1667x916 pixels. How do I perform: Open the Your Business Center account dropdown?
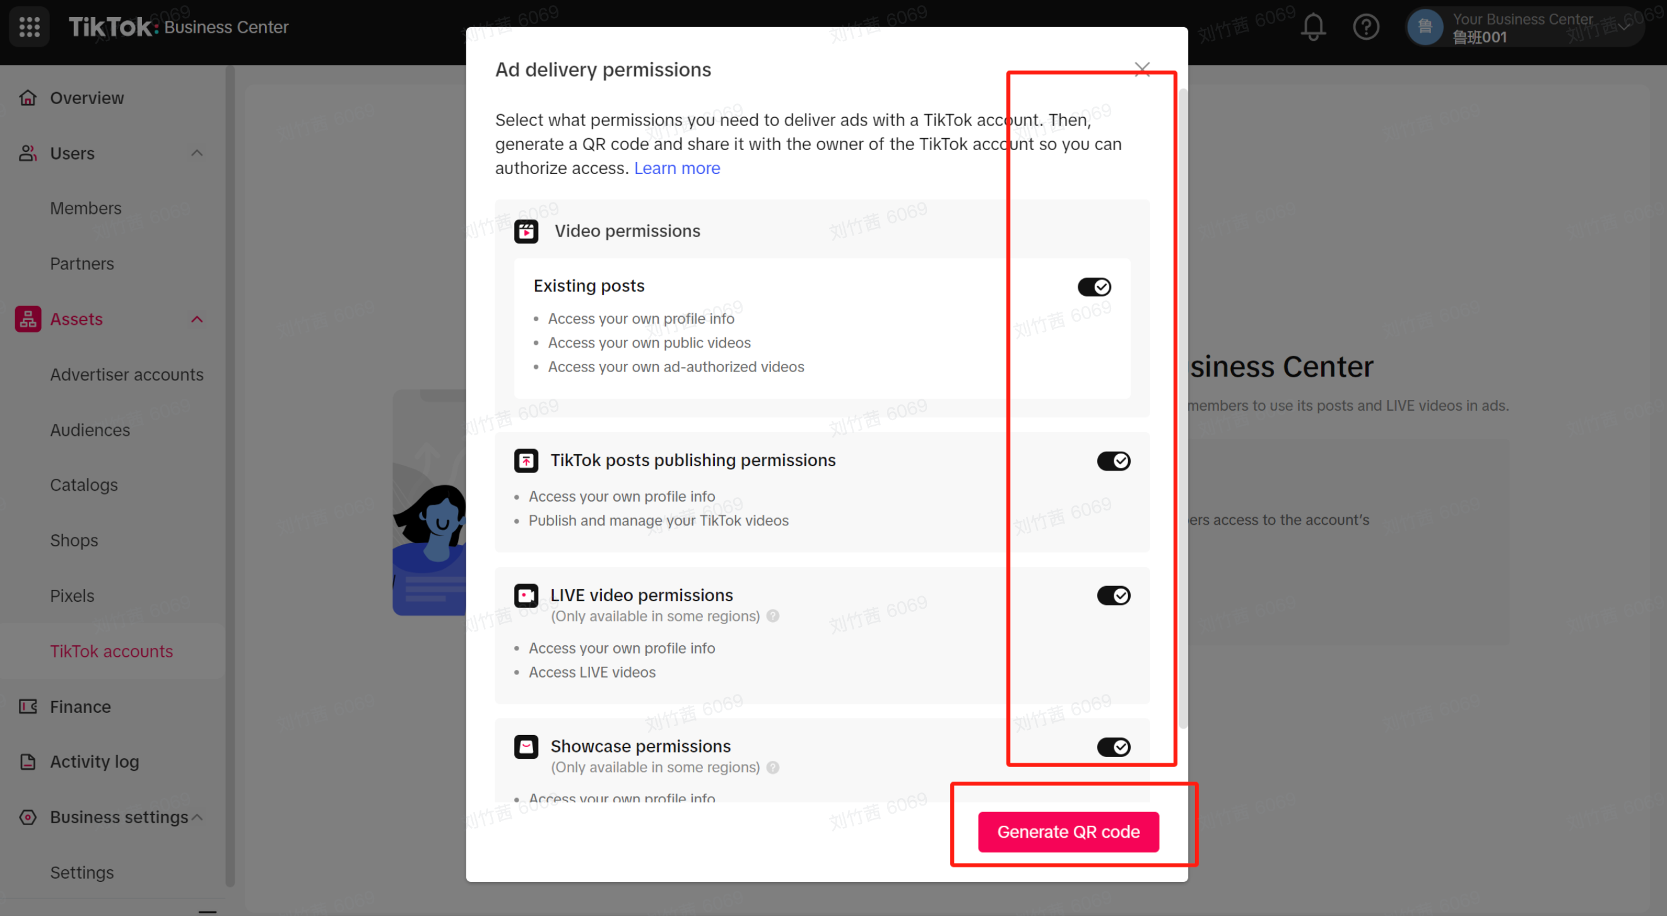click(x=1526, y=27)
